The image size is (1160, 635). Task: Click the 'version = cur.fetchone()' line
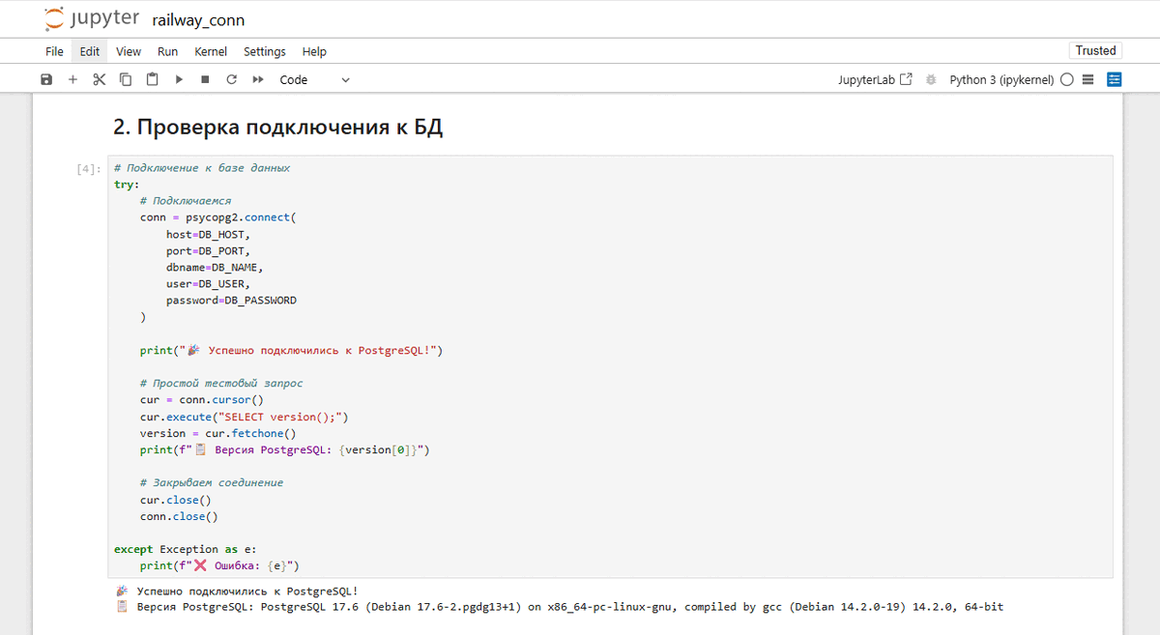[217, 433]
